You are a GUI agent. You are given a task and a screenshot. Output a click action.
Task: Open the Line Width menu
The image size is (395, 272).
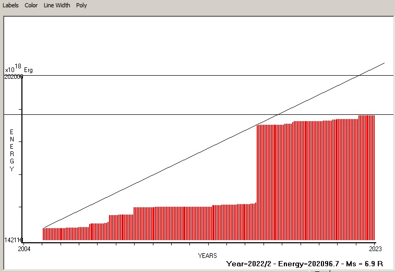coord(57,5)
